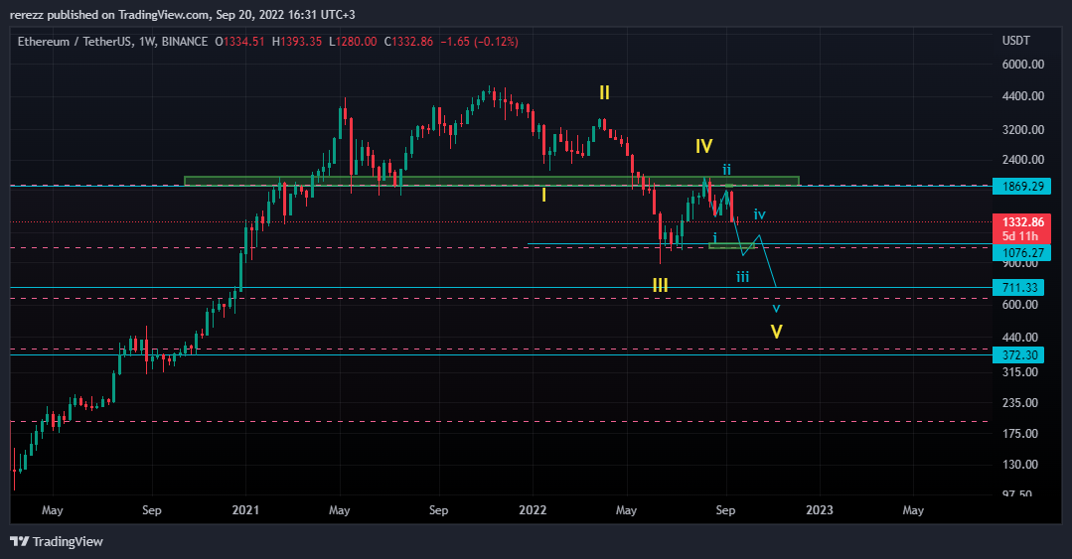The height and width of the screenshot is (559, 1072).
Task: Select the yellow wave I label
Action: click(544, 196)
